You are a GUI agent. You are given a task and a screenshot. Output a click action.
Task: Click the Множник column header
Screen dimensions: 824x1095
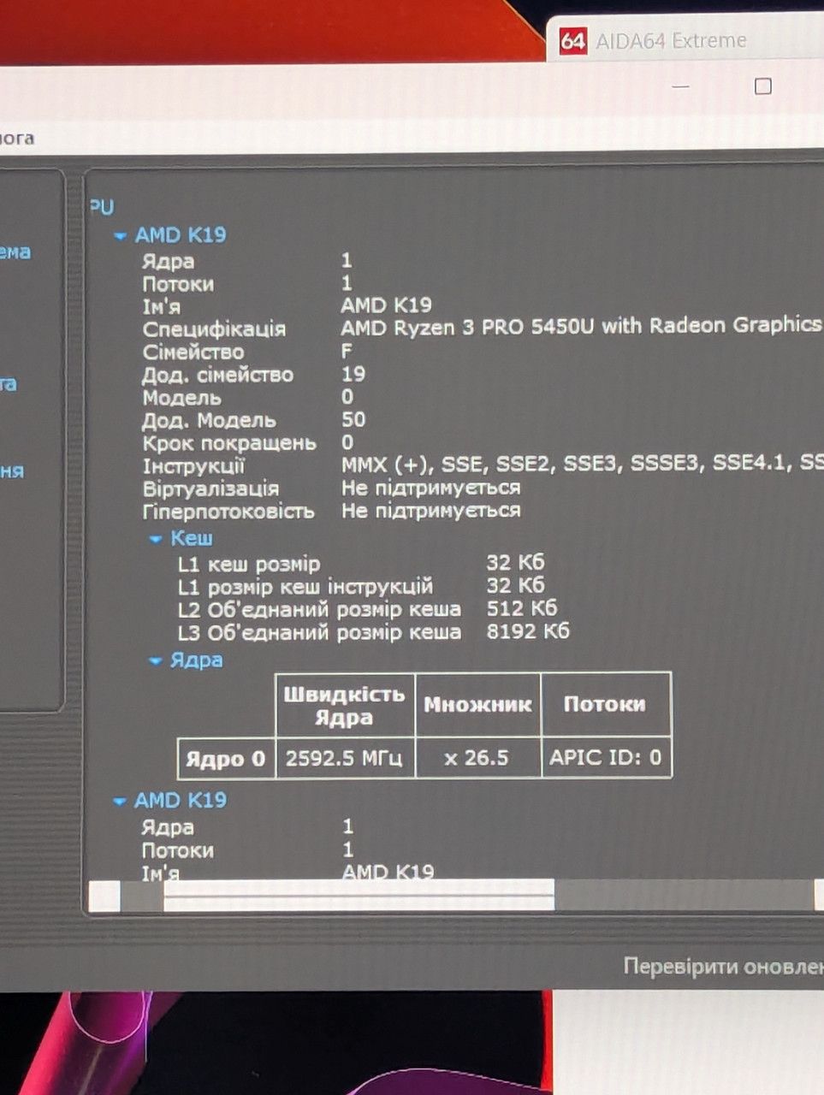[477, 705]
